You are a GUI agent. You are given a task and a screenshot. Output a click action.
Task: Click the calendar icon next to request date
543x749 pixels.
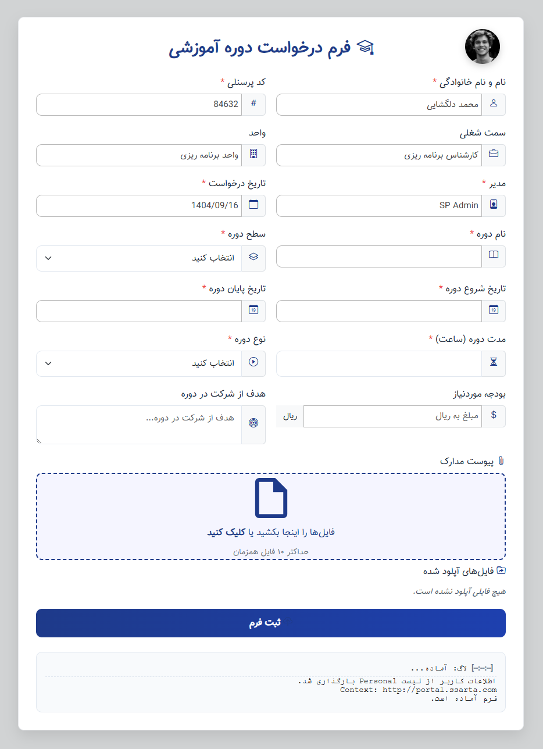(253, 205)
